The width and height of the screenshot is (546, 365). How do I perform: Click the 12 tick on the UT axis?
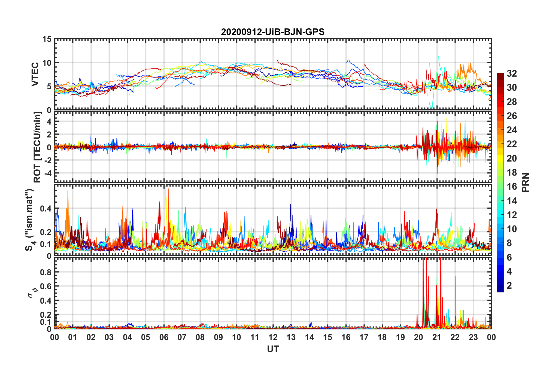coord(273,337)
